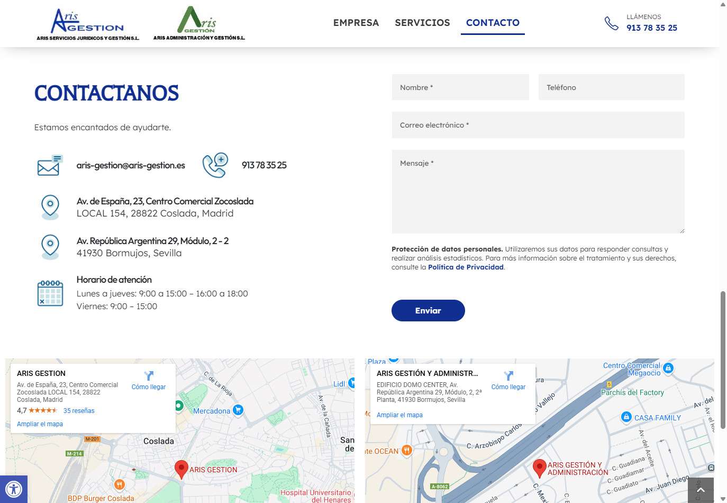Click into the Mensaje text area

[538, 192]
